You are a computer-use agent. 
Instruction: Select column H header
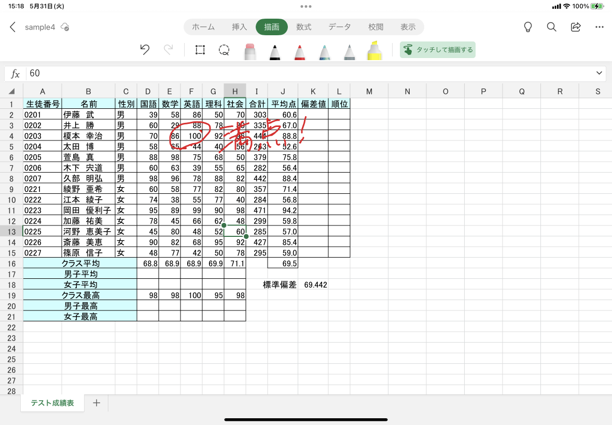pos(235,91)
